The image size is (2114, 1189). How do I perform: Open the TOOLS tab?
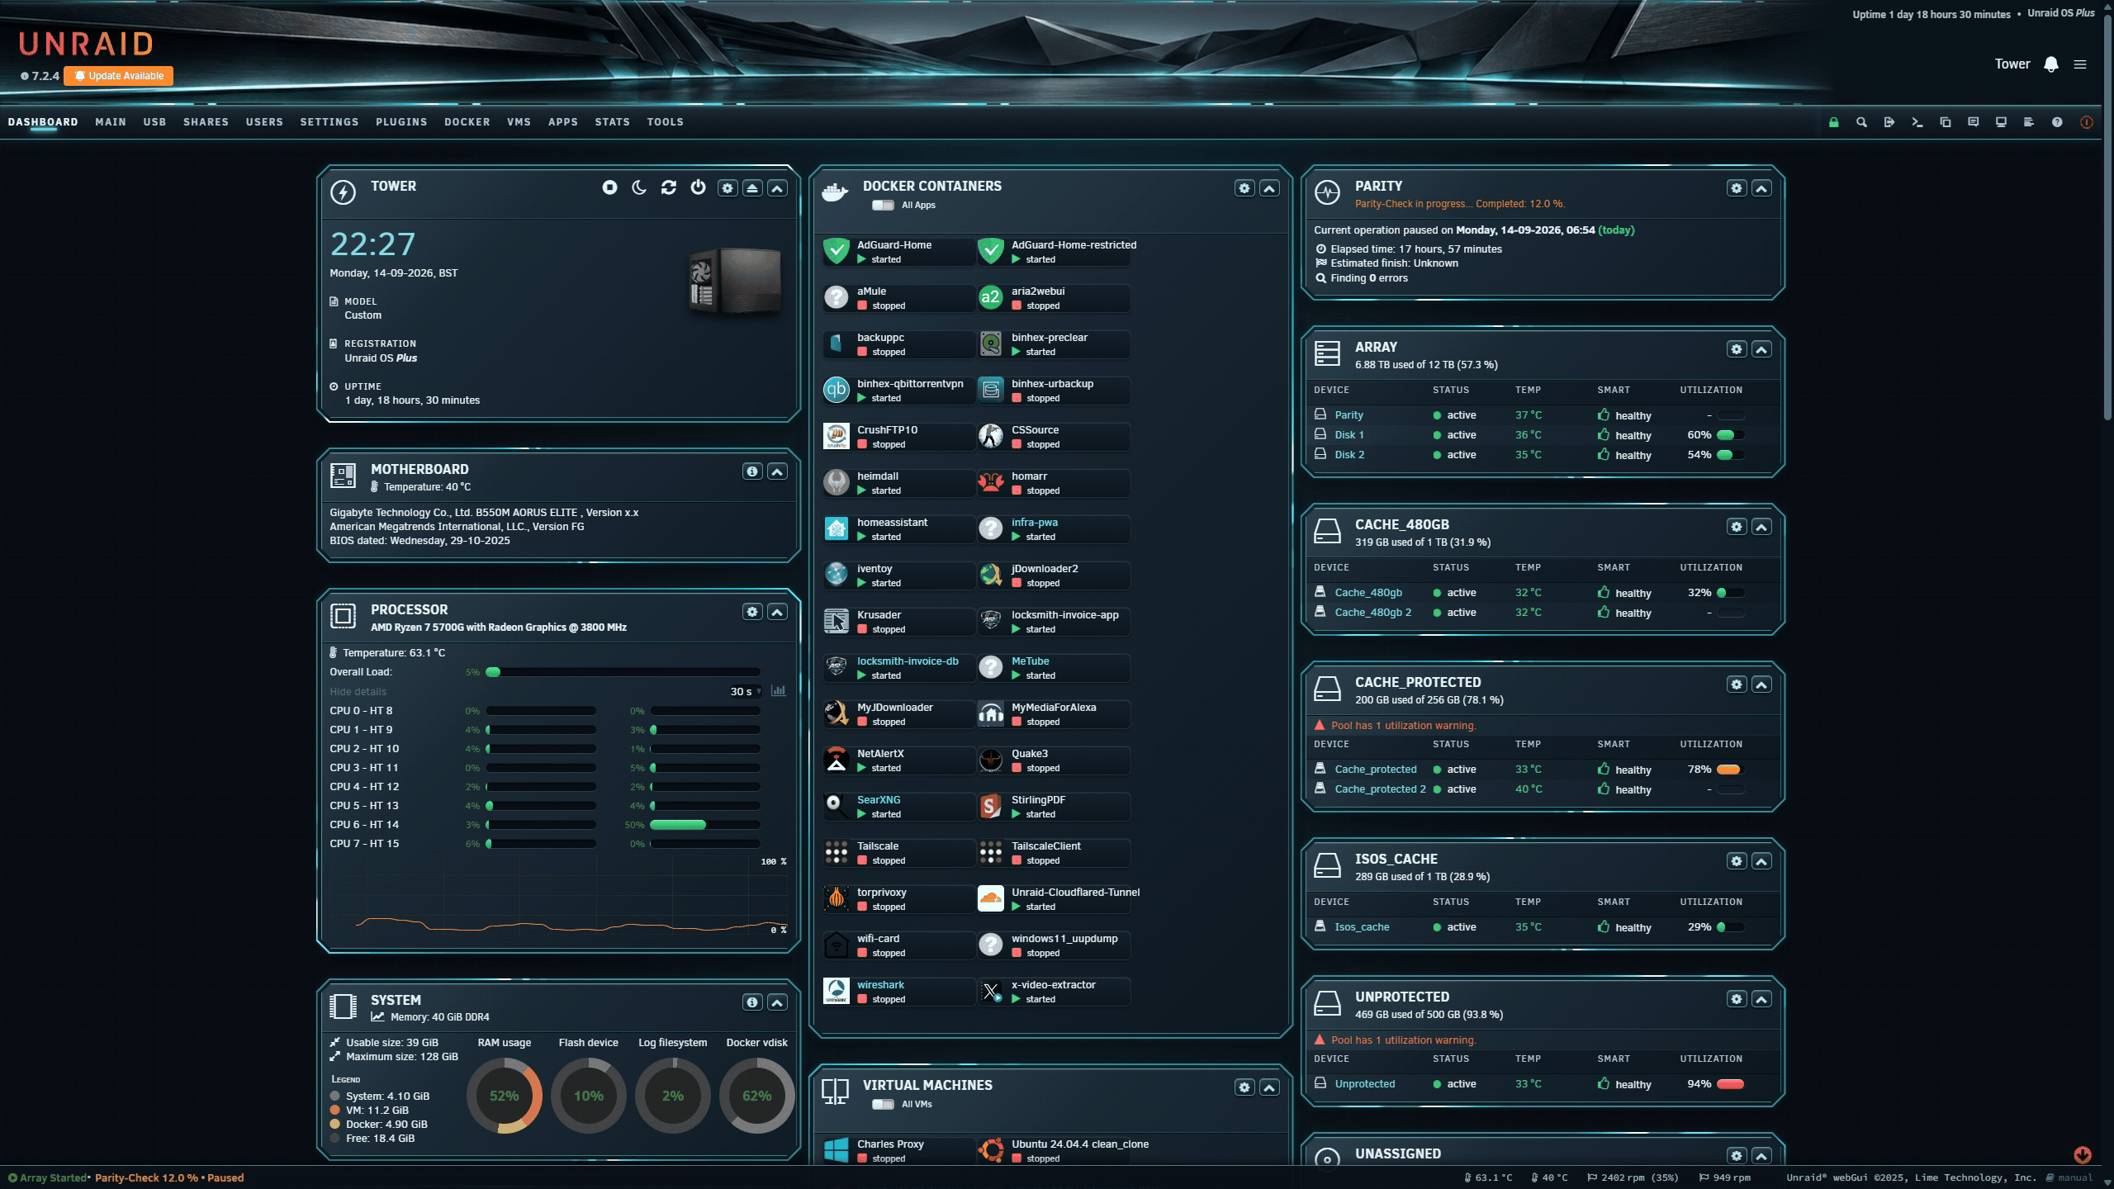pos(666,121)
